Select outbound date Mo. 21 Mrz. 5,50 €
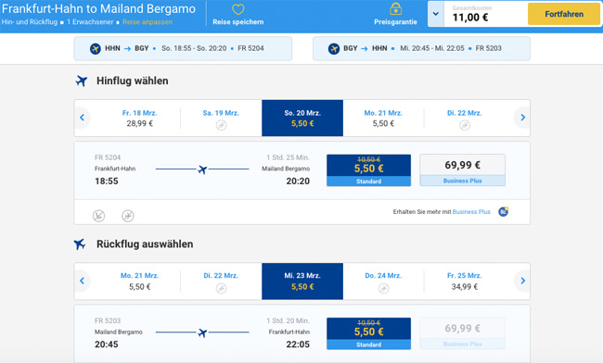Image resolution: width=603 pixels, height=363 pixels. [383, 119]
